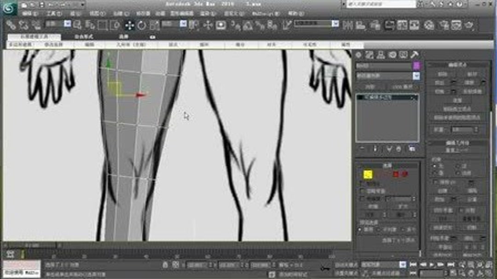Click the yellow color swatch in Selection rollout

pos(368,174)
